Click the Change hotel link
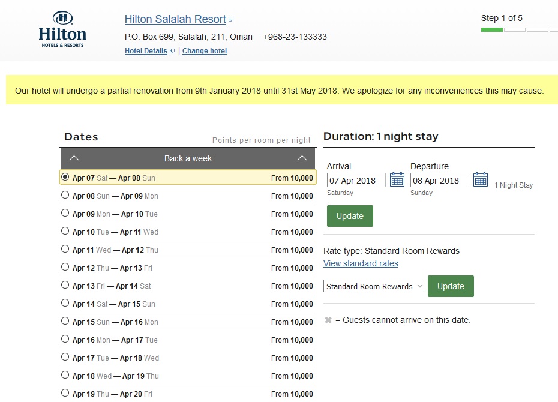This screenshot has width=558, height=402. (205, 51)
